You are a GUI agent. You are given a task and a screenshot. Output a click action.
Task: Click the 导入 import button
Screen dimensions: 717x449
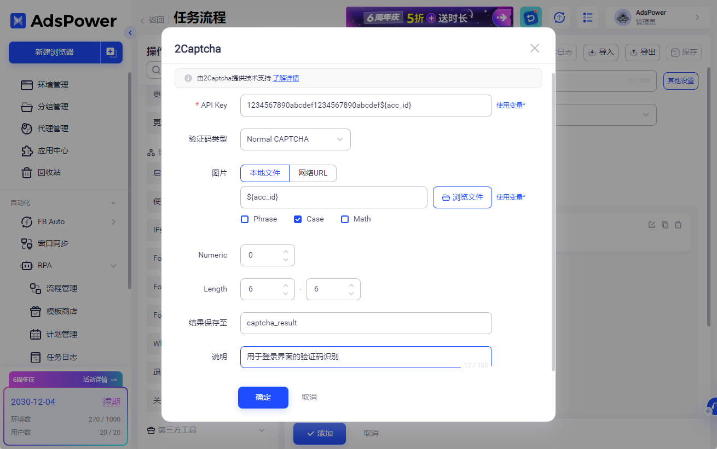[601, 53]
